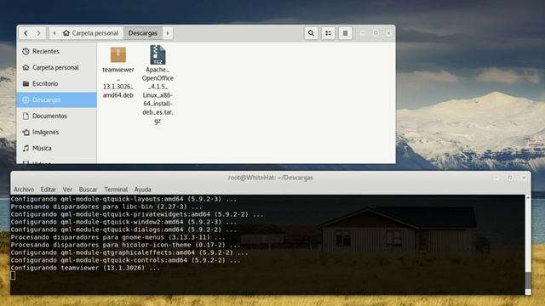Open the Terminal menu
Viewport: 545px width, 306px height.
(x=116, y=190)
